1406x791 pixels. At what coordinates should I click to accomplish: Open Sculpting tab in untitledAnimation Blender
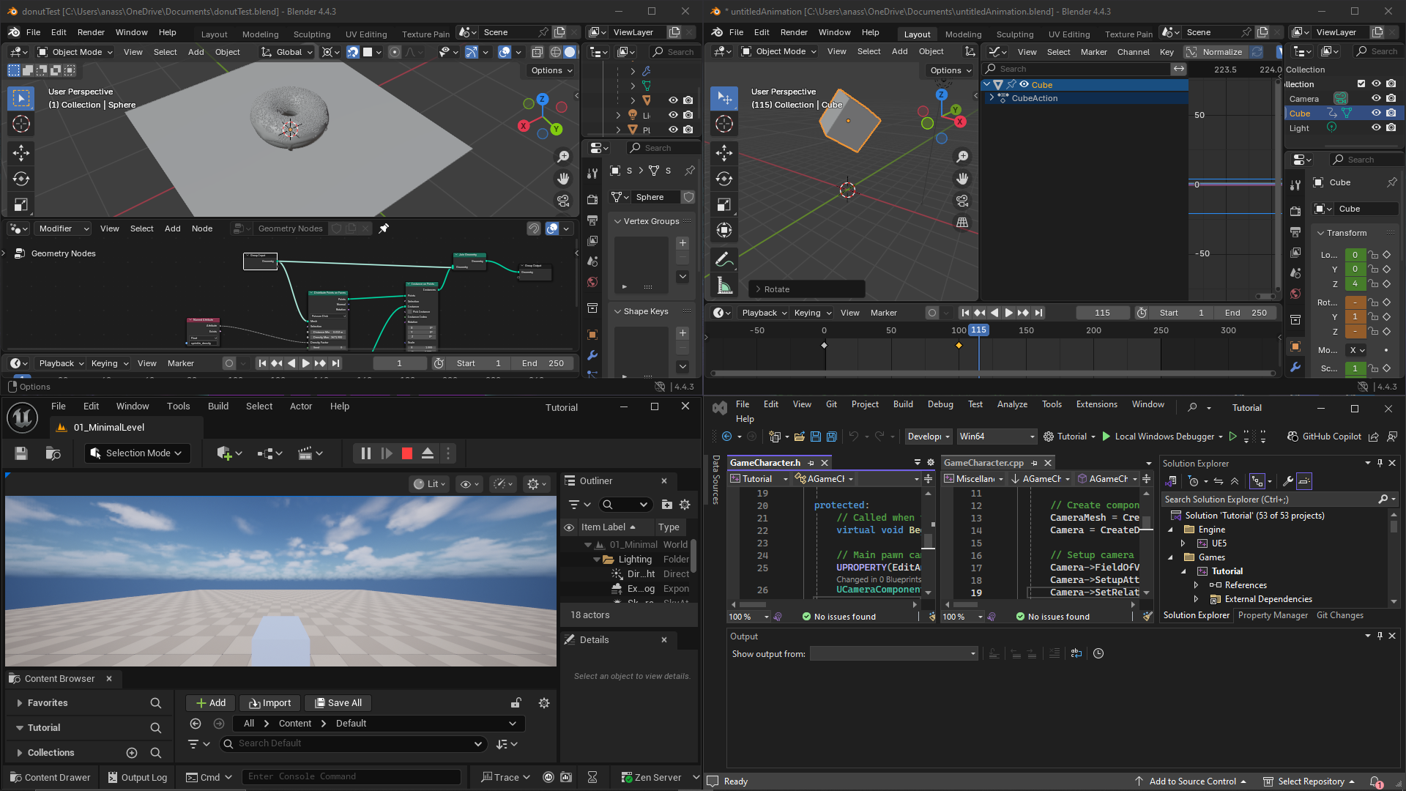[1014, 34]
